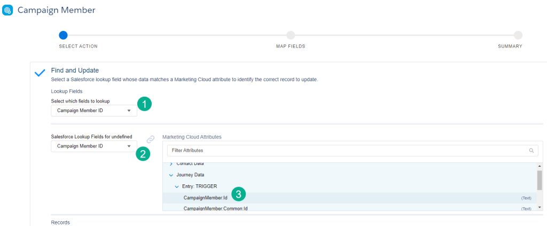Image resolution: width=547 pixels, height=226 pixels.
Task: Click the attribute list scrollbar down arrow
Action: click(x=540, y=207)
